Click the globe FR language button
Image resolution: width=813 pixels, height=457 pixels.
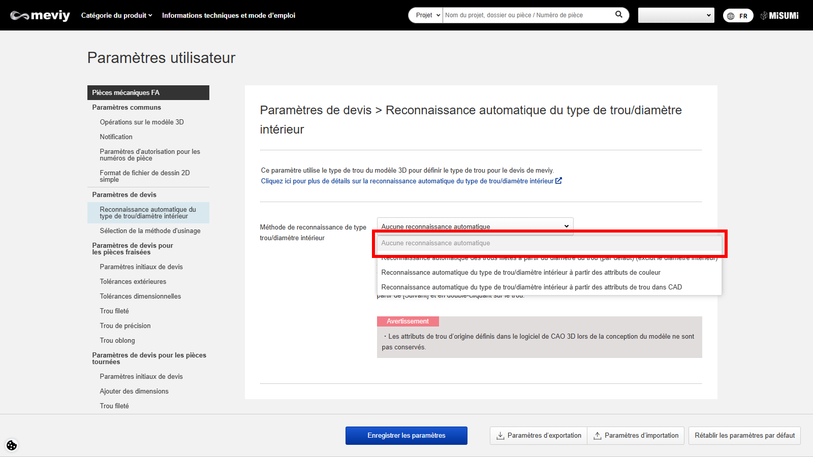(x=738, y=16)
